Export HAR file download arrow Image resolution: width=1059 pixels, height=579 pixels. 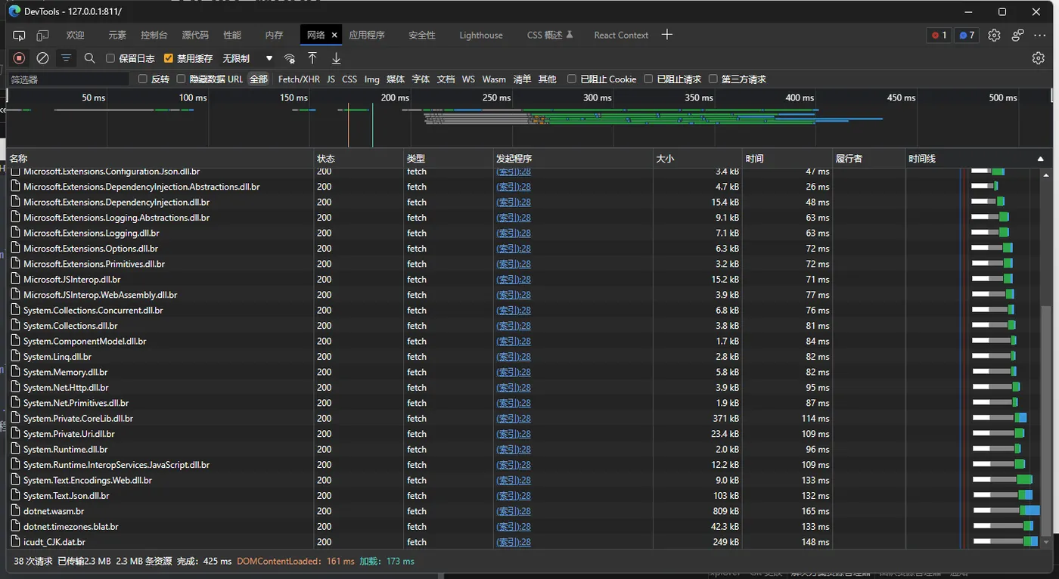click(x=337, y=58)
